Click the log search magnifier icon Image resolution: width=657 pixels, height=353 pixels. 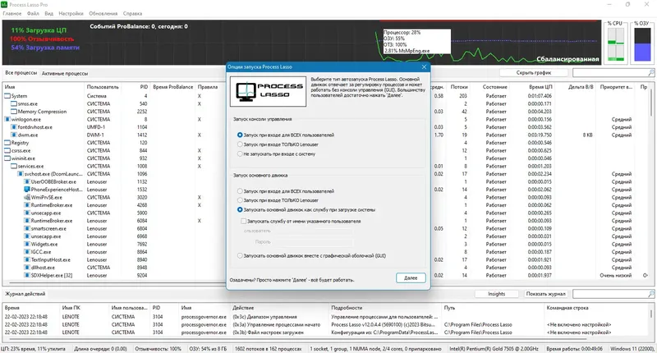point(651,294)
